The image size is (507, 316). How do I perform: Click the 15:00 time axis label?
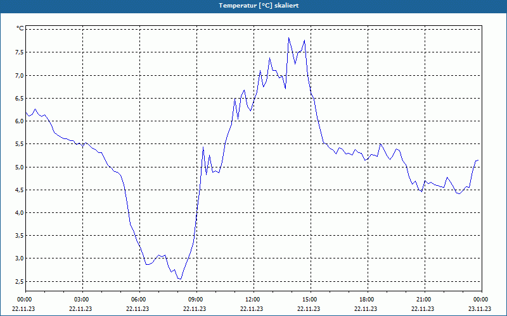click(311, 300)
